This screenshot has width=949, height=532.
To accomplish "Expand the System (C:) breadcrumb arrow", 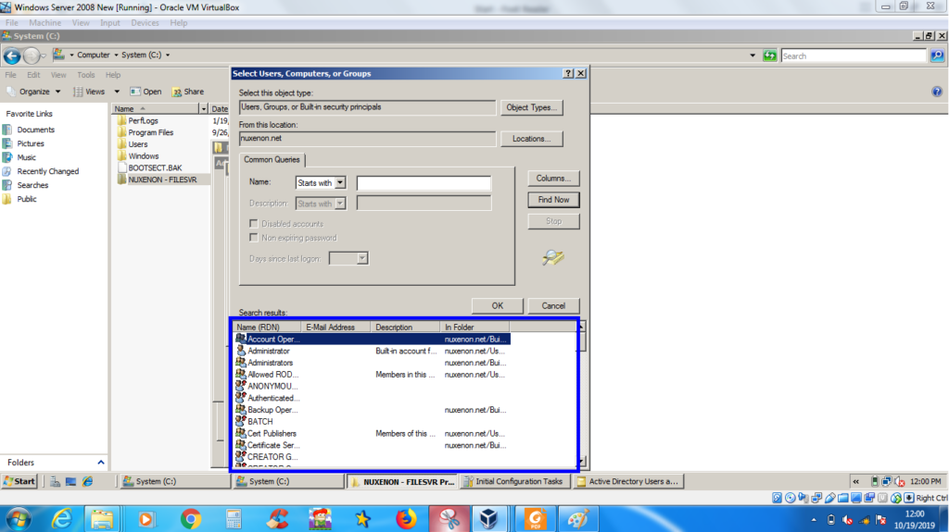I will coord(168,55).
